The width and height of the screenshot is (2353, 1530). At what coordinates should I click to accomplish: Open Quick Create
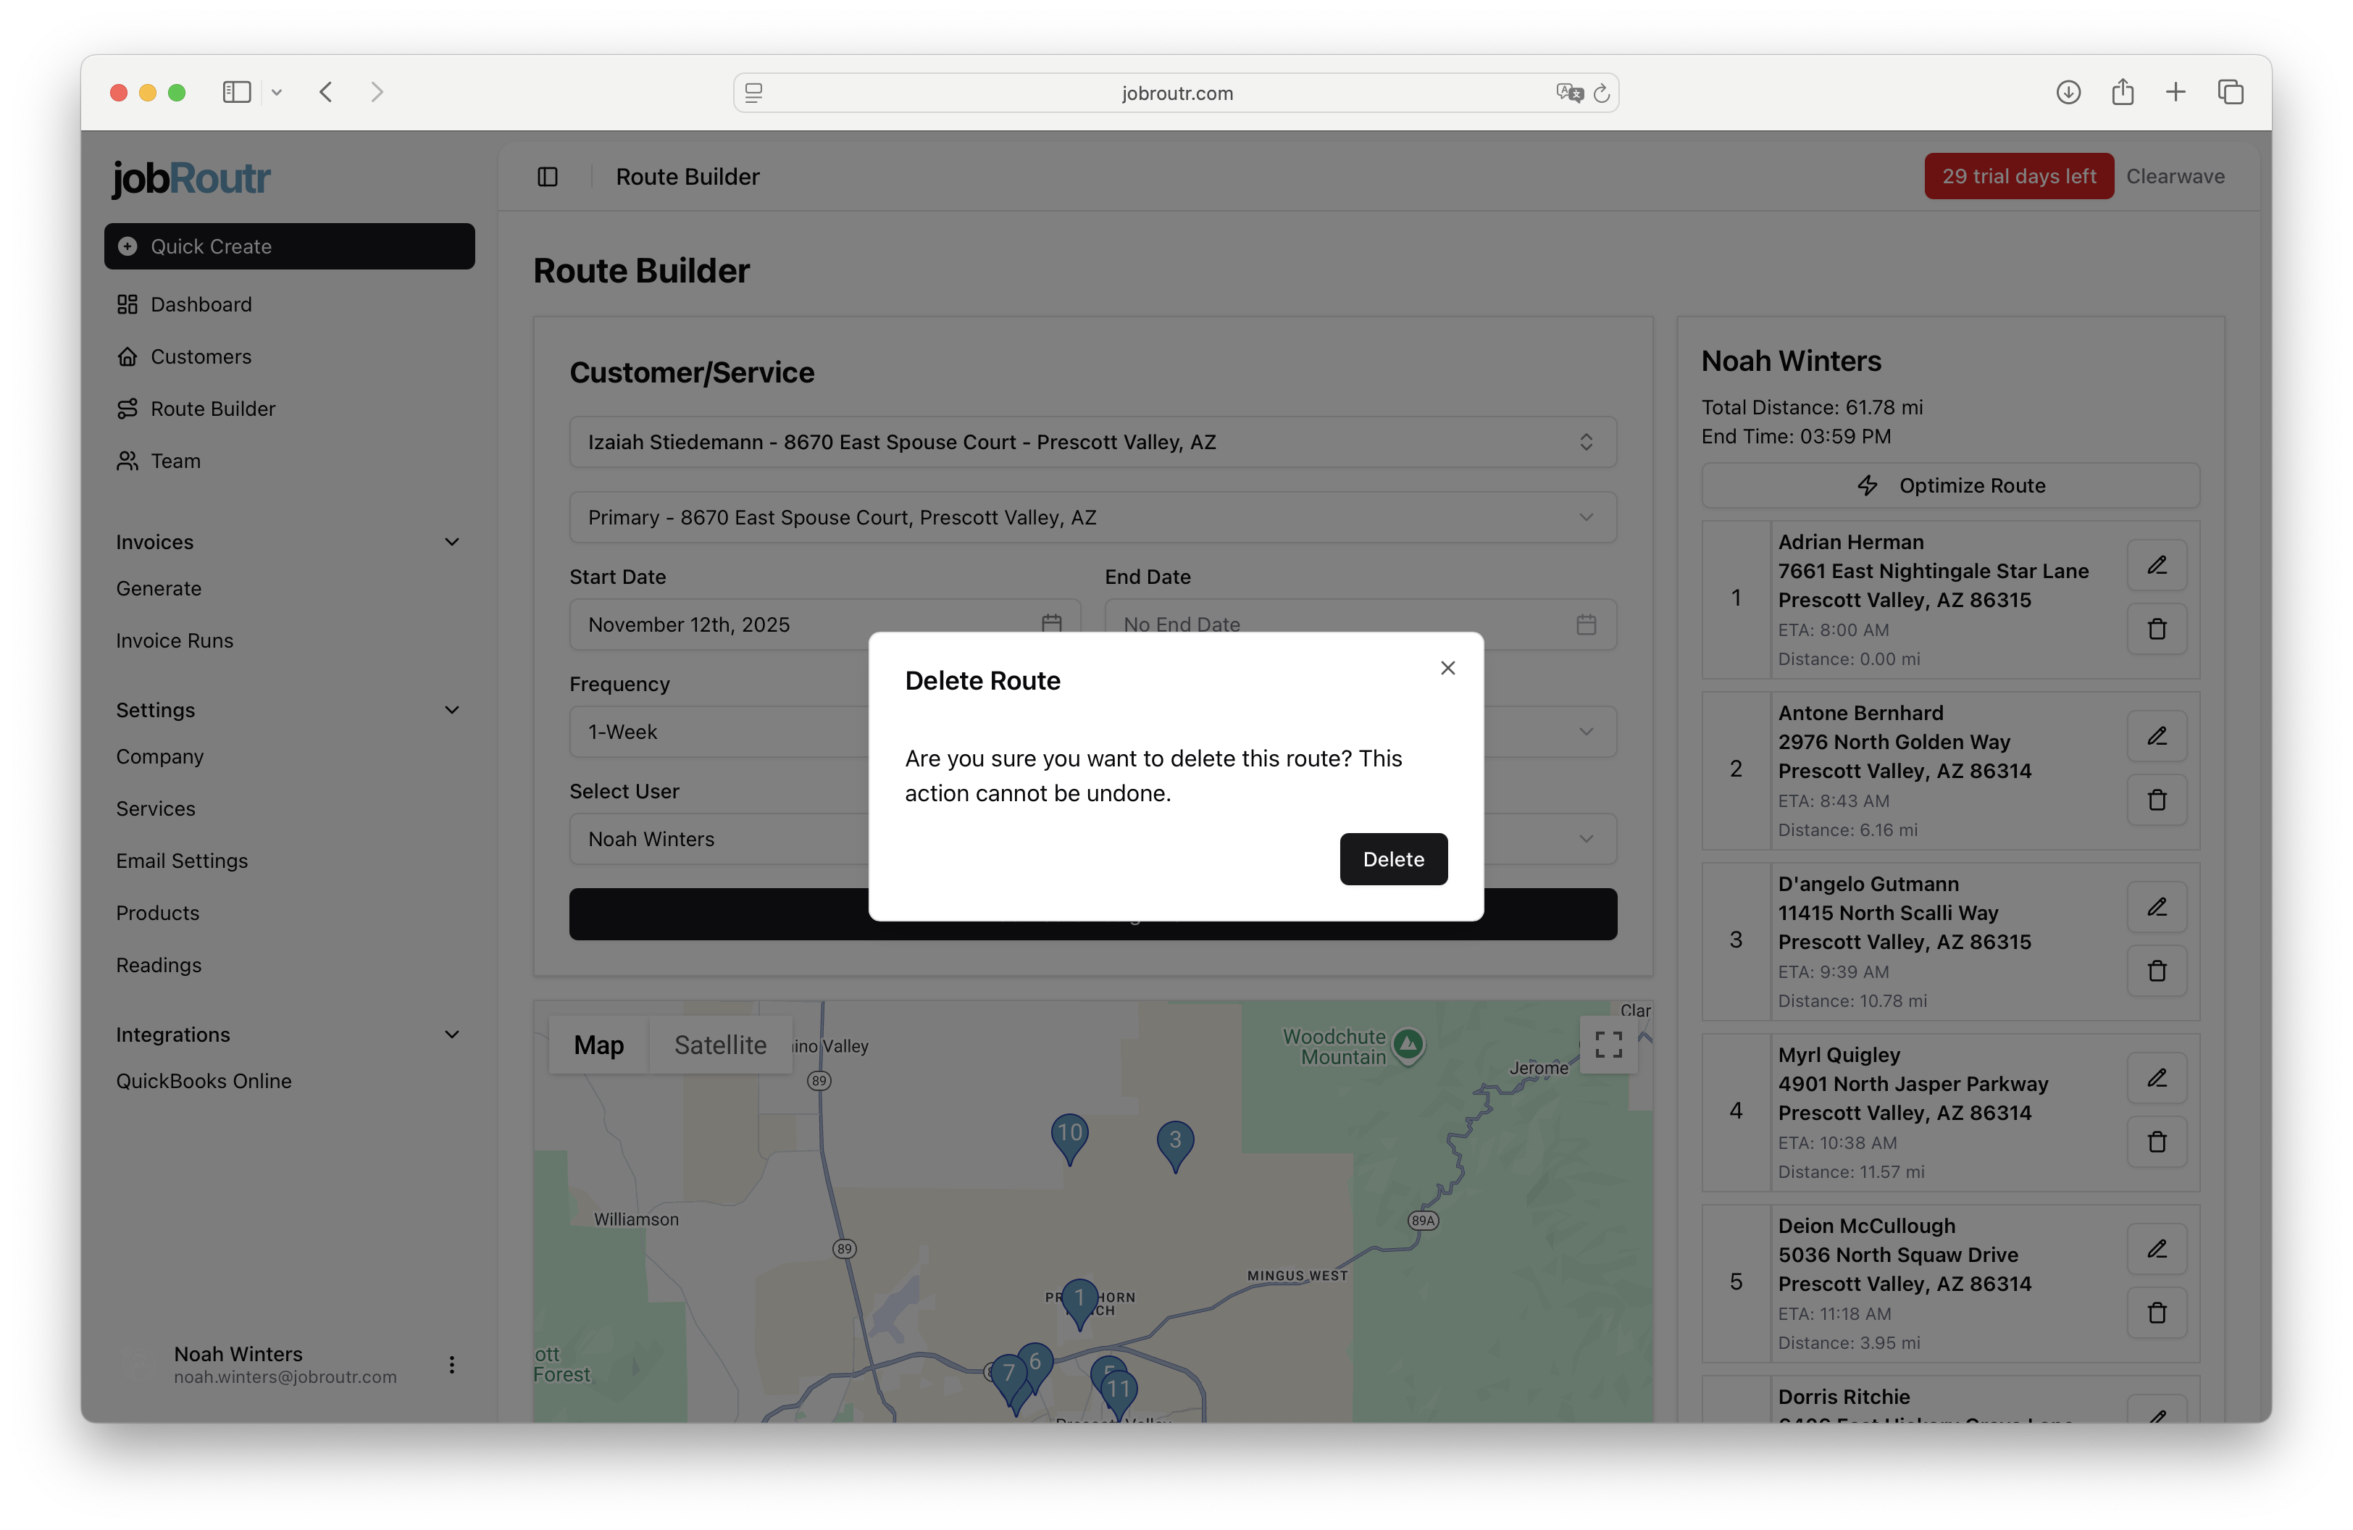point(288,246)
